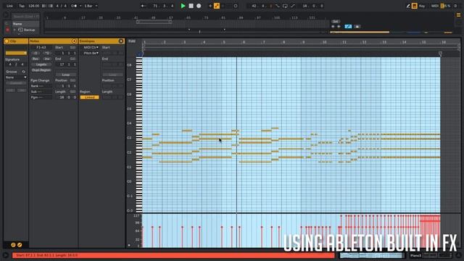This screenshot has height=261, width=464.
Task: Click the Stop button in the transport
Action: [191, 6]
